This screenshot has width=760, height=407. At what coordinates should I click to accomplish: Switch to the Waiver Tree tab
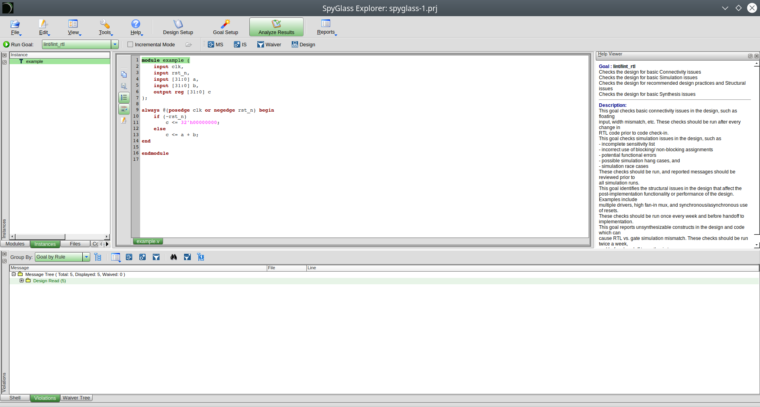coord(76,398)
